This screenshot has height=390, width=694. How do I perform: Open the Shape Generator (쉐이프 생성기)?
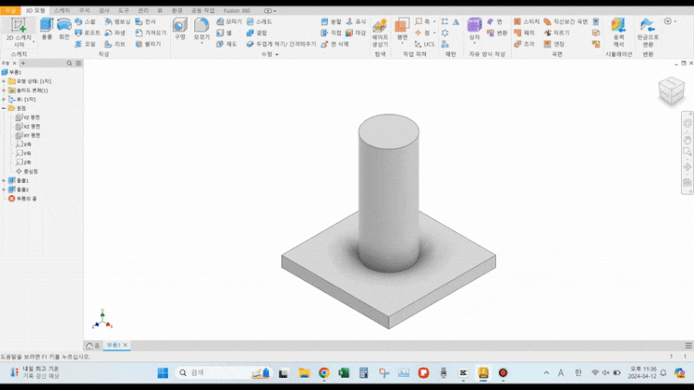point(380,33)
